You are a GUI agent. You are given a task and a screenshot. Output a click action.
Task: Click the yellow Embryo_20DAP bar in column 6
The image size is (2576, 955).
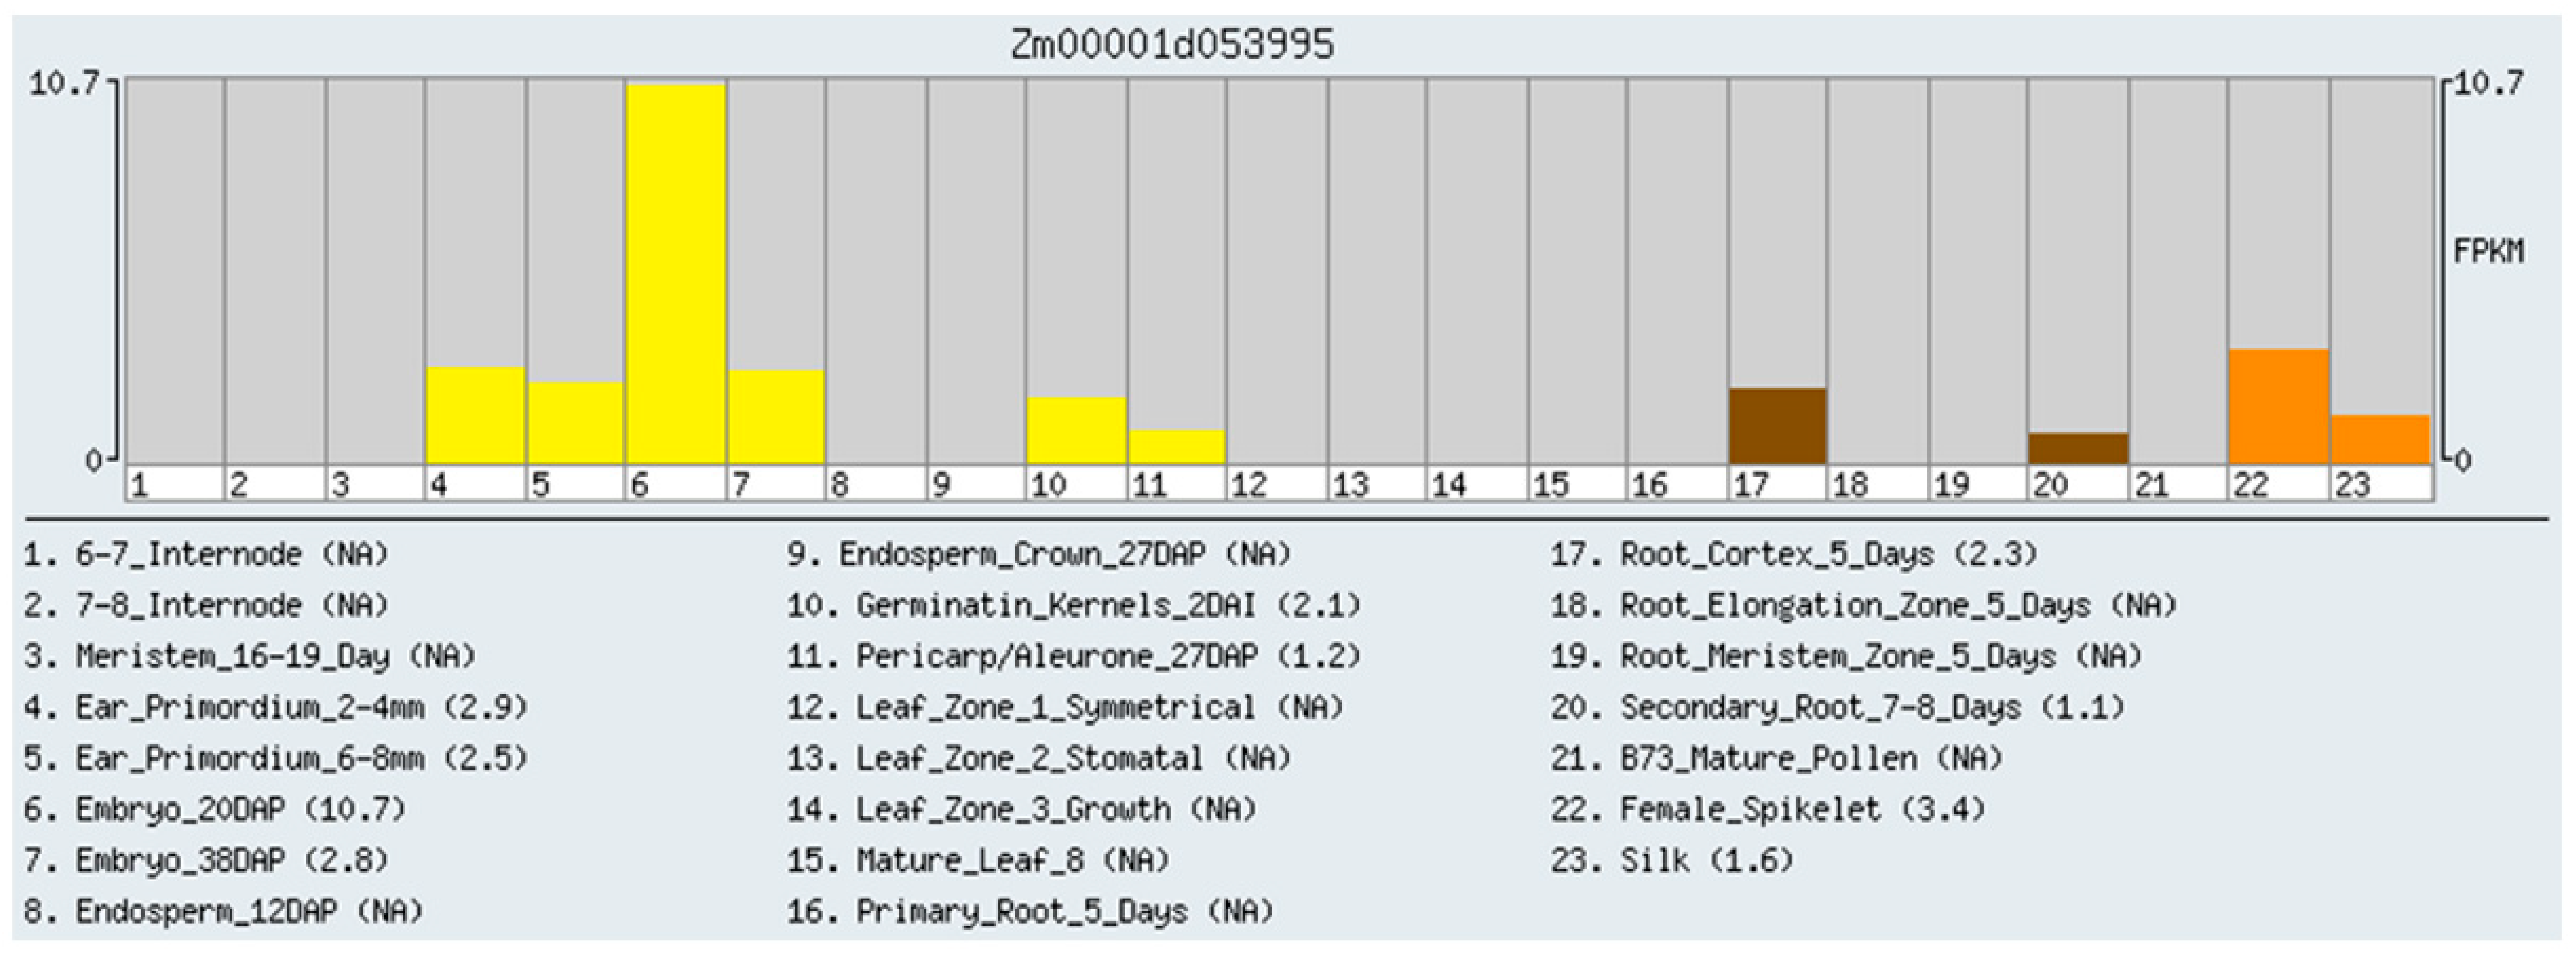coord(676,274)
